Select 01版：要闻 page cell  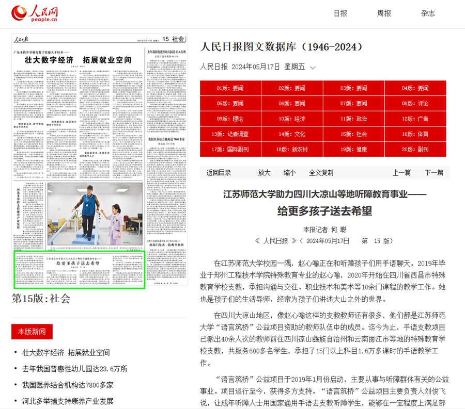point(230,88)
